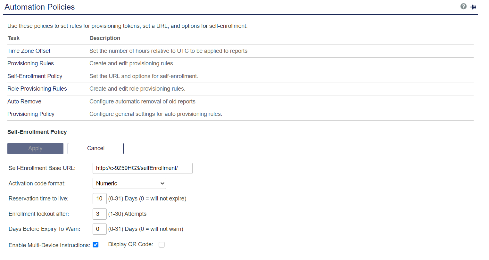The width and height of the screenshot is (489, 260).
Task: Click the pin icon to dock the page
Action: click(473, 6)
